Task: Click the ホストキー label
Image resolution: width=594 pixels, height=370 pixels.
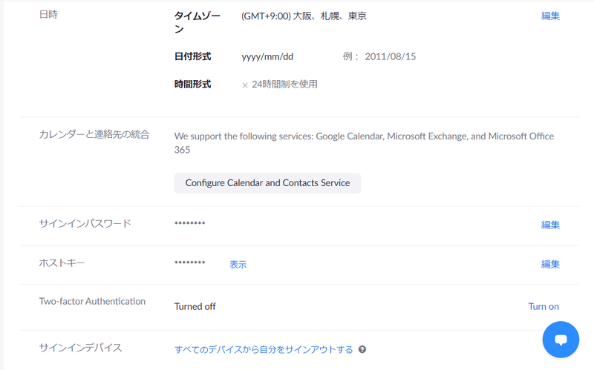Action: click(62, 262)
